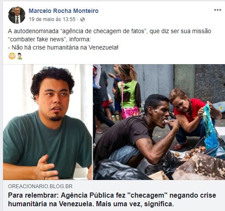Click the 'combater fake news' text line

coord(49,39)
